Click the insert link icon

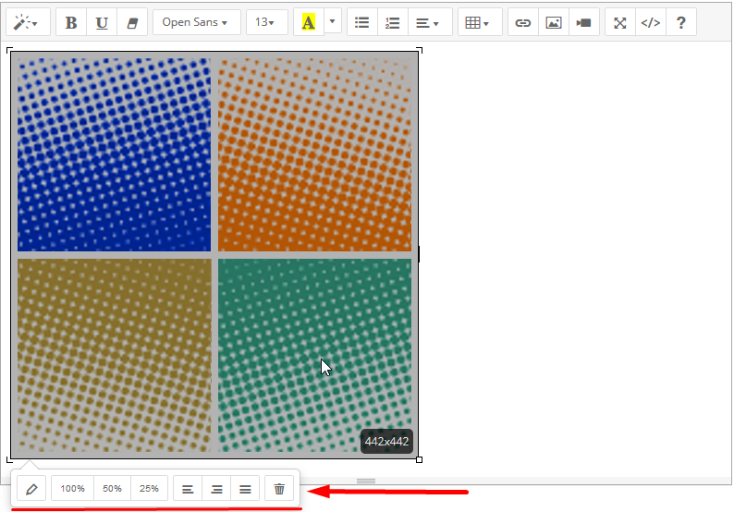523,22
